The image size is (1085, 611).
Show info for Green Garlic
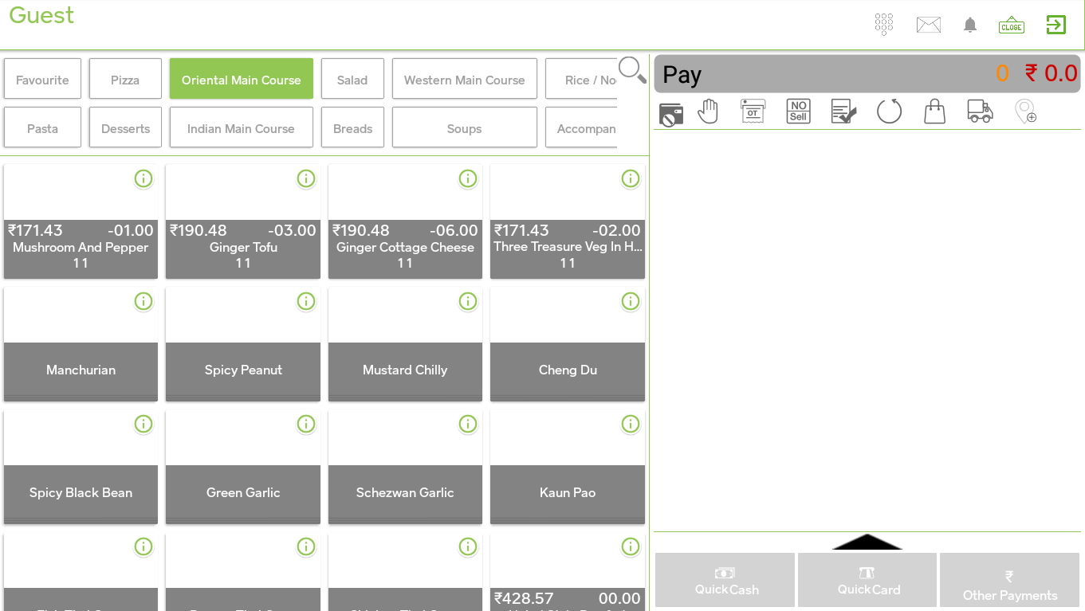pyautogui.click(x=306, y=424)
